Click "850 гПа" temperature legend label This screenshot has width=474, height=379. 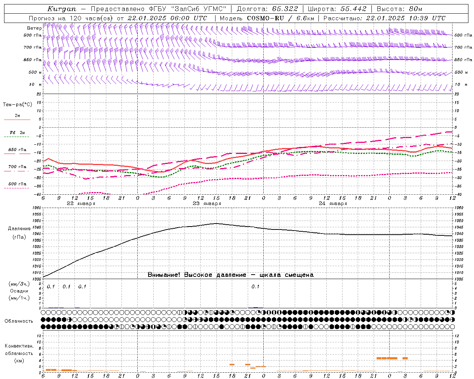tap(17, 150)
